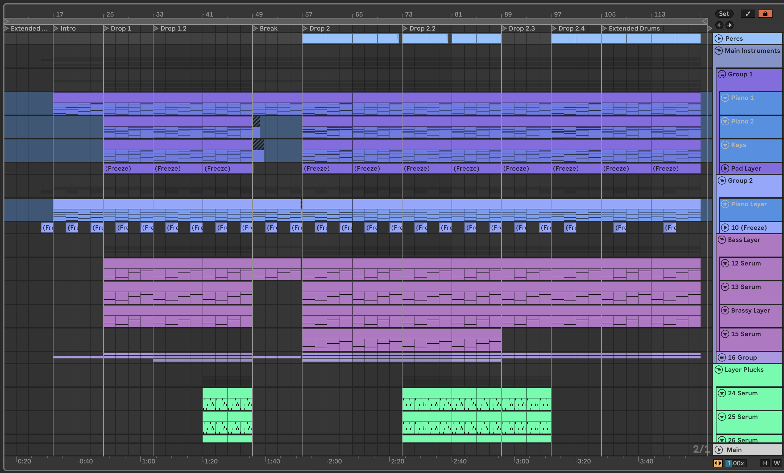784x473 pixels.
Task: Unfold the Pad Layer track
Action: click(x=725, y=168)
